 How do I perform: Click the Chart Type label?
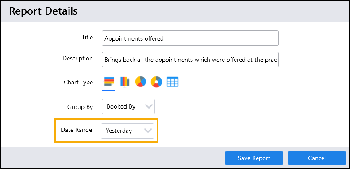tap(78, 82)
